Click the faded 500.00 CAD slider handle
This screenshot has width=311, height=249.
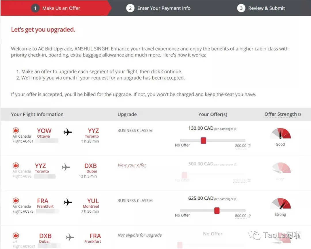[x=185, y=175]
